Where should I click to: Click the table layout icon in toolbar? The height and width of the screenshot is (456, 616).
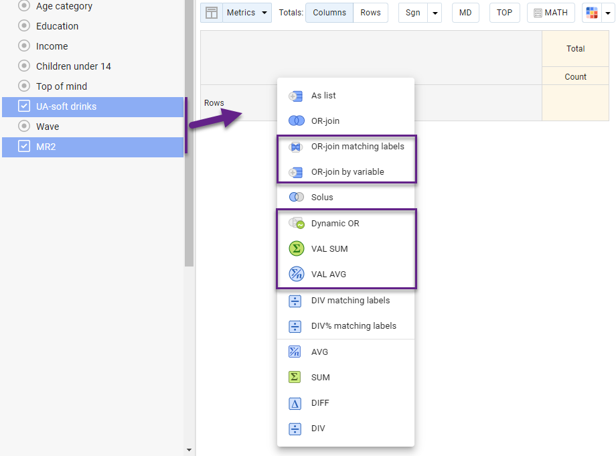click(x=212, y=13)
